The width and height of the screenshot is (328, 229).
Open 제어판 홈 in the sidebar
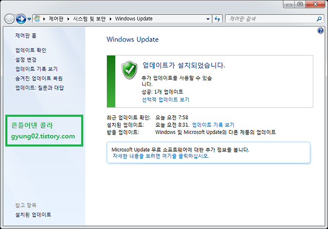pyautogui.click(x=26, y=35)
